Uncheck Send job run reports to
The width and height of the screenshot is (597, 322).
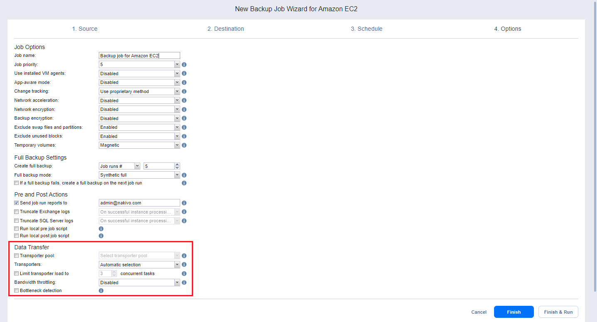(17, 203)
